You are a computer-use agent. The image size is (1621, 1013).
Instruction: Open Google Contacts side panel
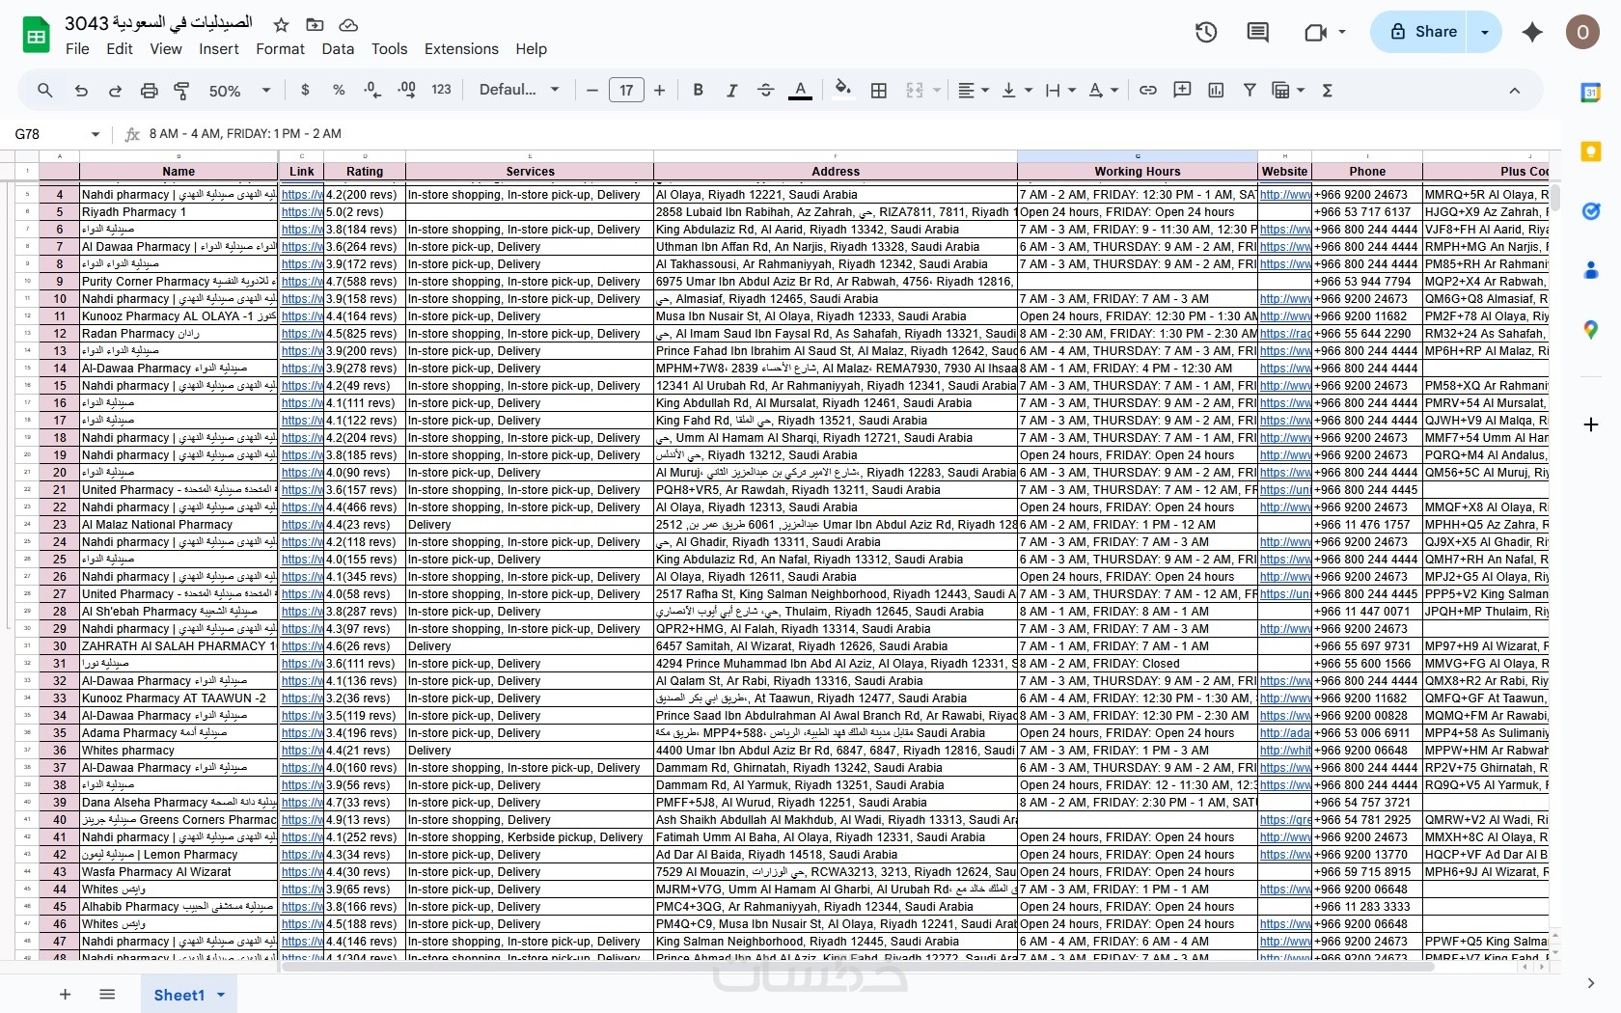[x=1591, y=270]
